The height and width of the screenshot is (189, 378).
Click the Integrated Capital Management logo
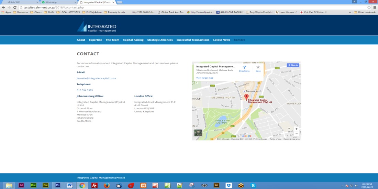pos(97,26)
